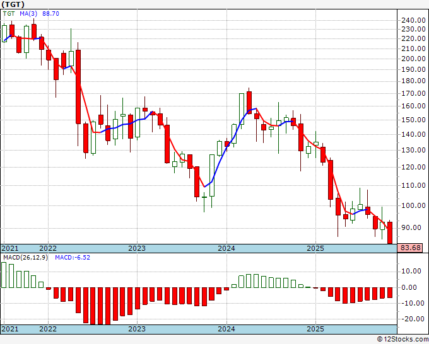
Task: Click the 230.00 price axis label
Action: (x=413, y=29)
